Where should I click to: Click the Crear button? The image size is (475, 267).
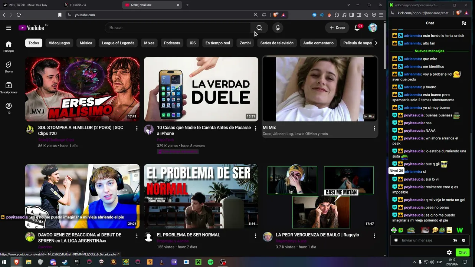(337, 28)
